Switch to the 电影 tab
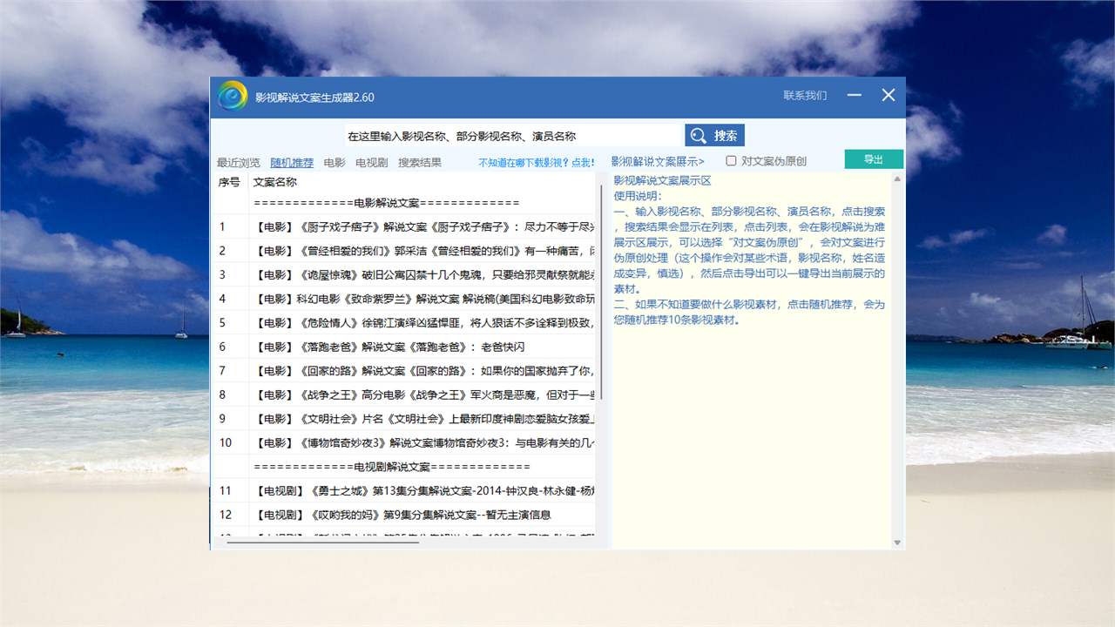The width and height of the screenshot is (1115, 627). [x=334, y=162]
